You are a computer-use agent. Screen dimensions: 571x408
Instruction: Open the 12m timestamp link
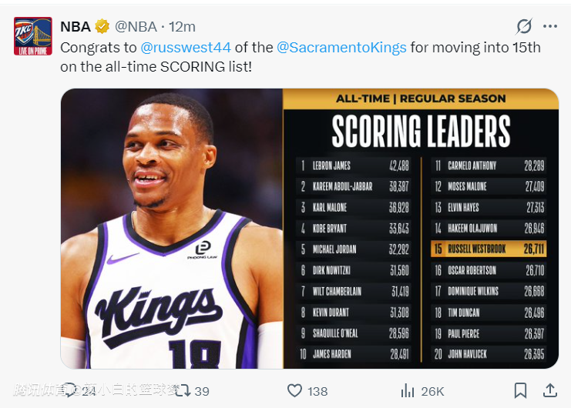coord(182,27)
